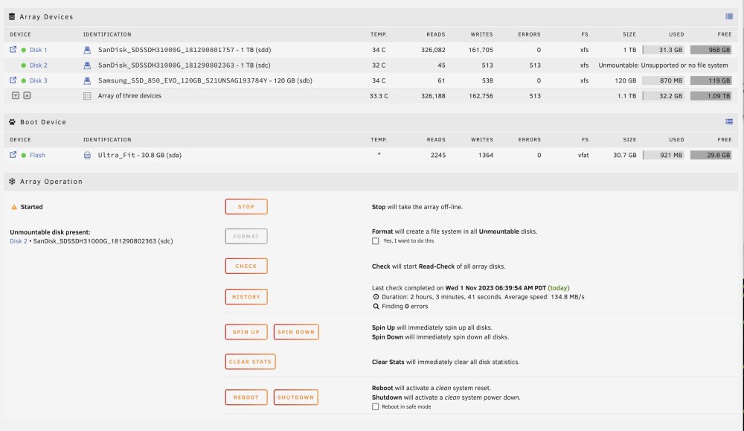This screenshot has height=431, width=744.
Task: Expand with up arrow in array totals row
Action: (x=27, y=95)
